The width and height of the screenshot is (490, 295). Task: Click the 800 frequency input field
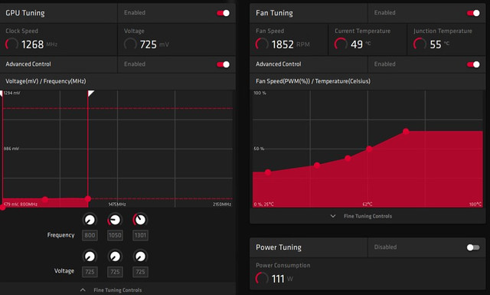tap(90, 235)
